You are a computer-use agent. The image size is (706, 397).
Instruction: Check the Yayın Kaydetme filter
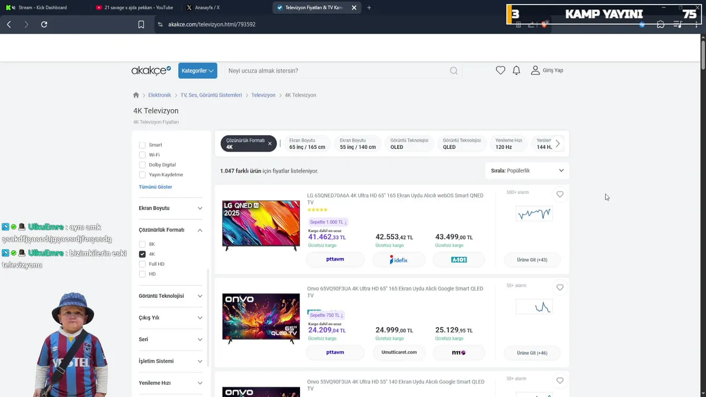142,175
